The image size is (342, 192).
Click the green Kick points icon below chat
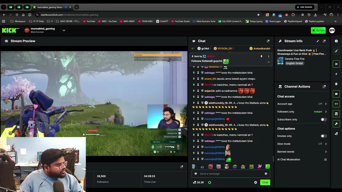pyautogui.click(x=209, y=182)
